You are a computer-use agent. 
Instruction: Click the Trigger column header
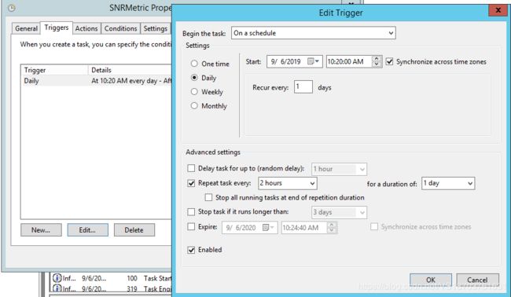click(54, 70)
